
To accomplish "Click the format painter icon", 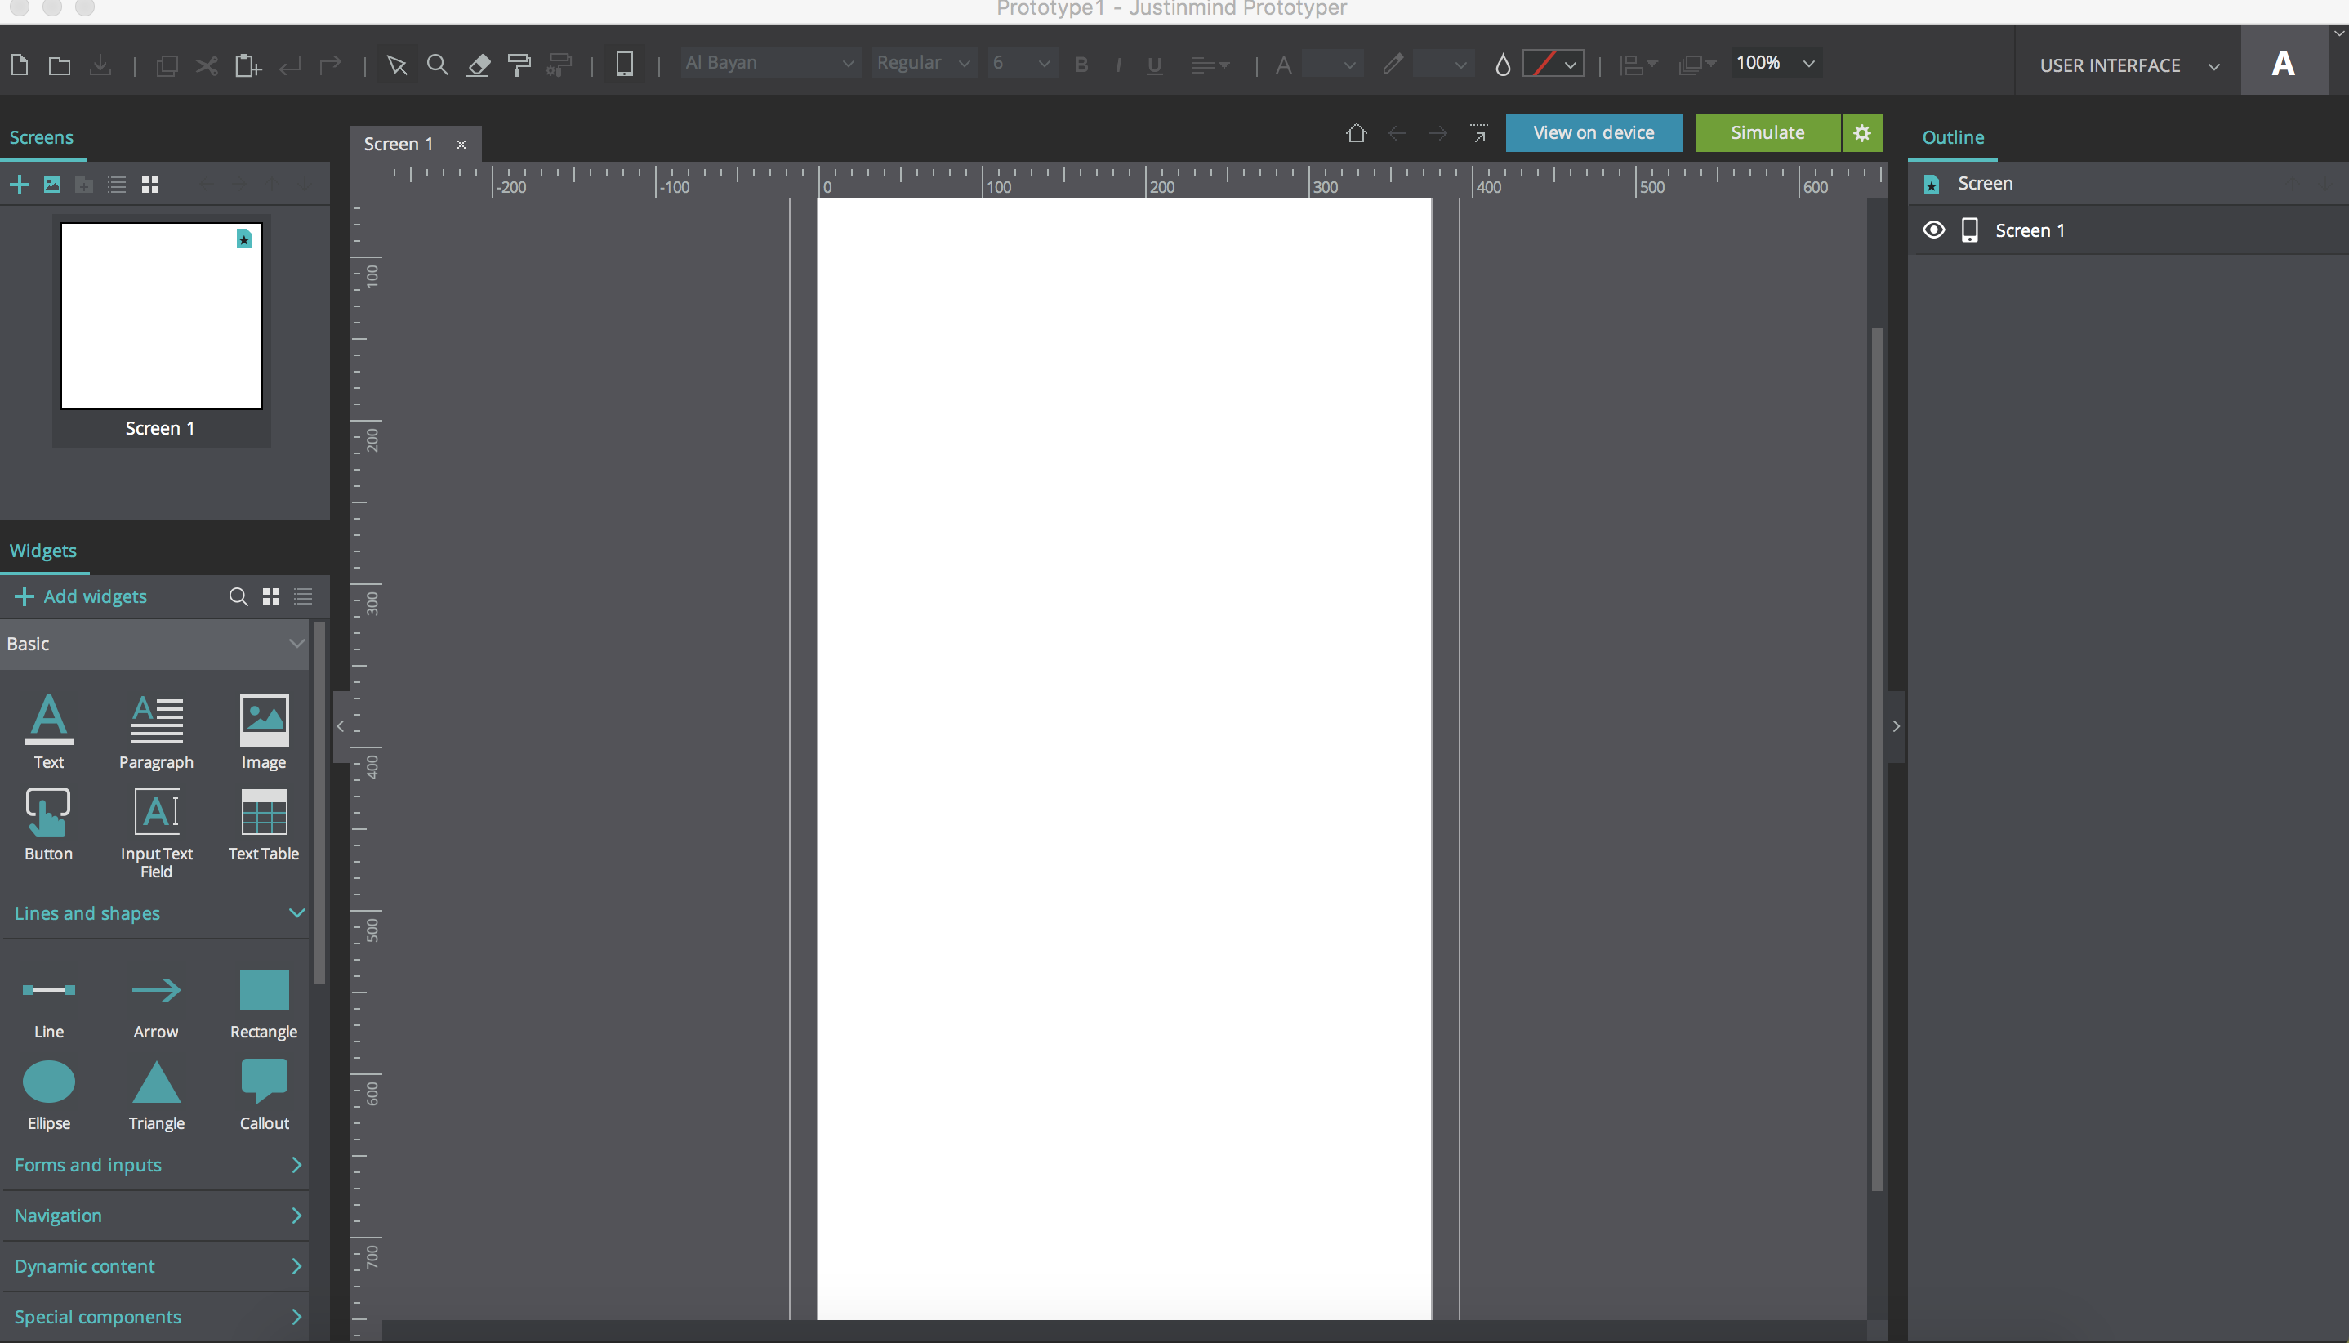I will [x=519, y=65].
